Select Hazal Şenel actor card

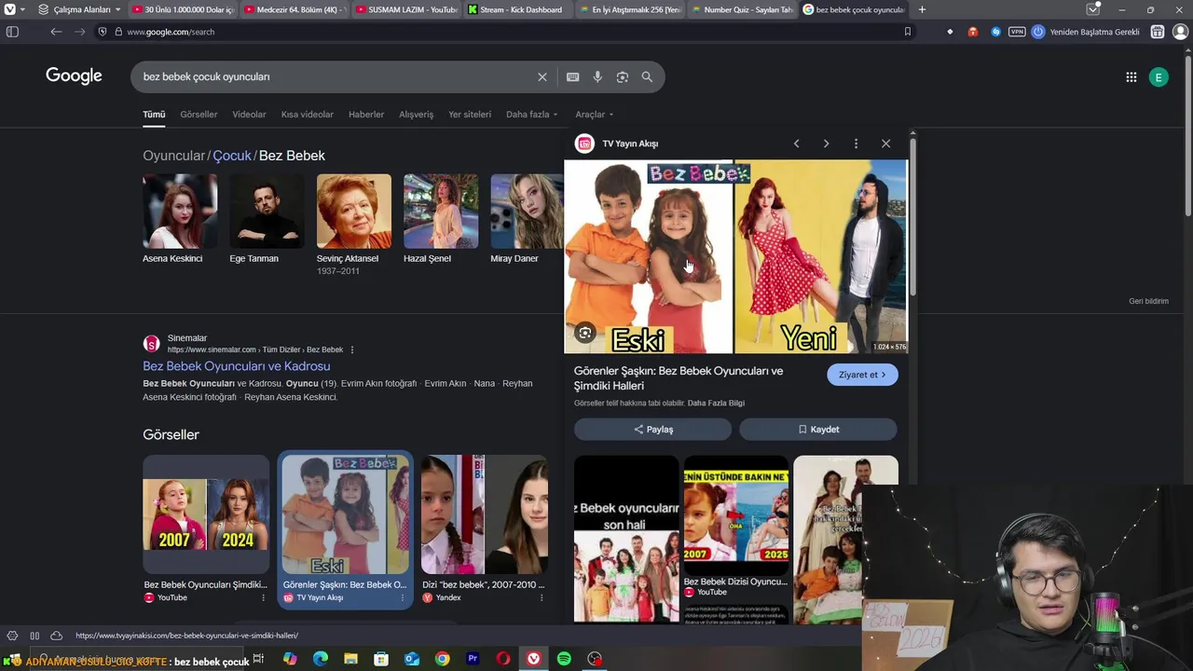click(x=441, y=219)
